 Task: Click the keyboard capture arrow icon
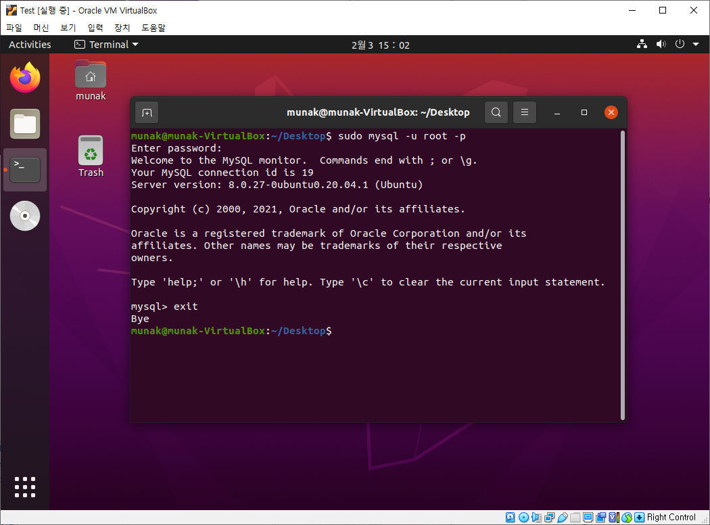tap(640, 518)
